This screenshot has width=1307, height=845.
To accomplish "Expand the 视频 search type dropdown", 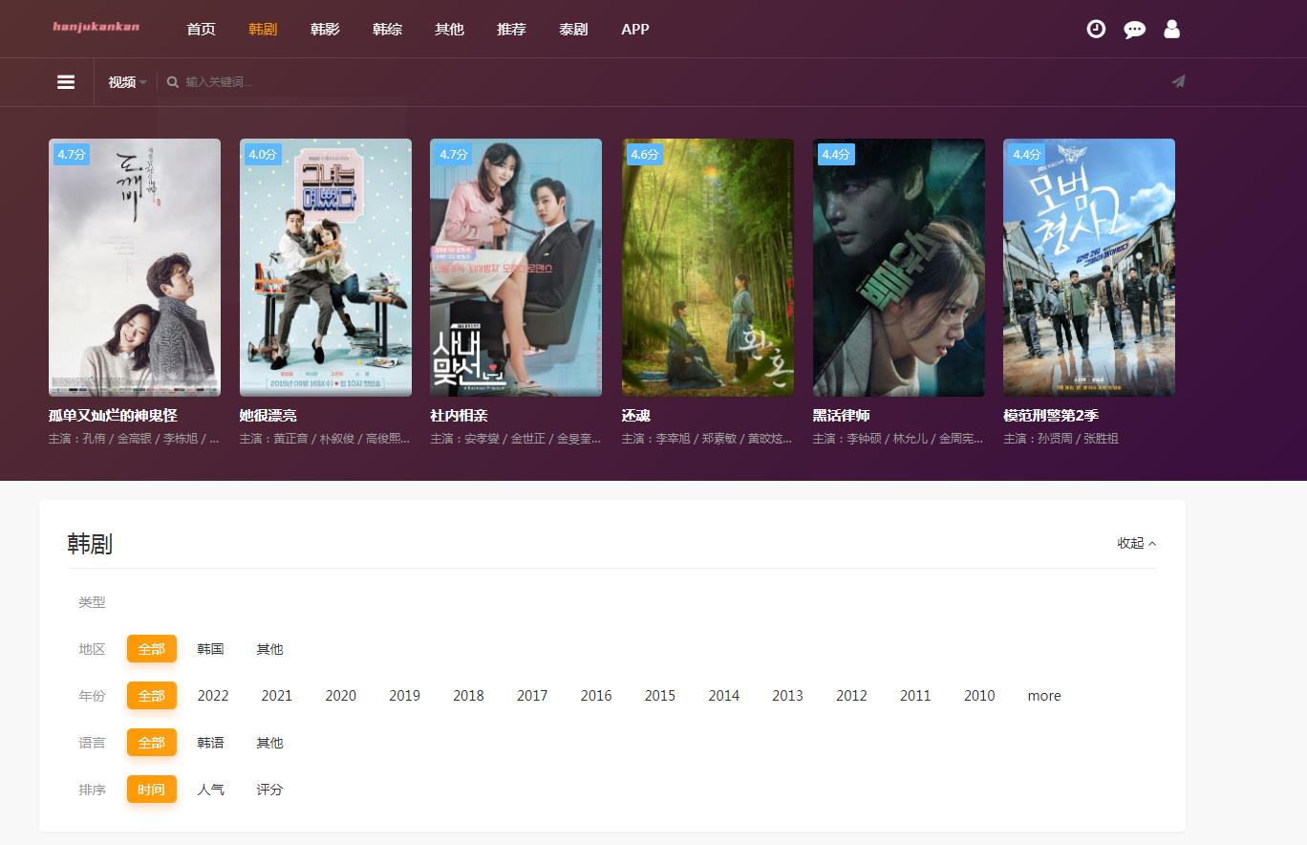I will coord(127,82).
